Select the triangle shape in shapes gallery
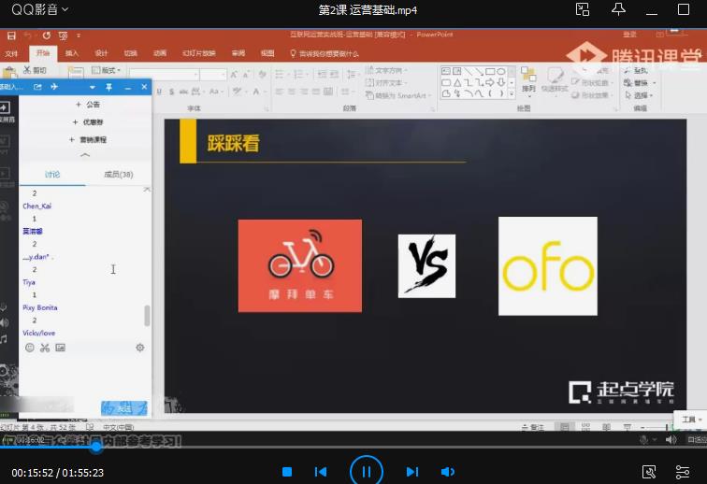The height and width of the screenshot is (484, 707). (457, 82)
